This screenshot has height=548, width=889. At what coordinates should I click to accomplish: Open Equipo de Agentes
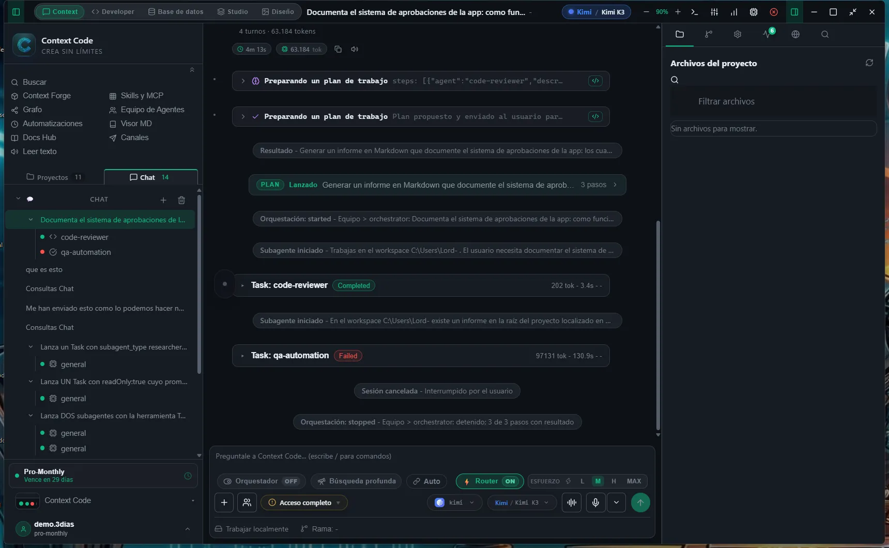pyautogui.click(x=147, y=110)
